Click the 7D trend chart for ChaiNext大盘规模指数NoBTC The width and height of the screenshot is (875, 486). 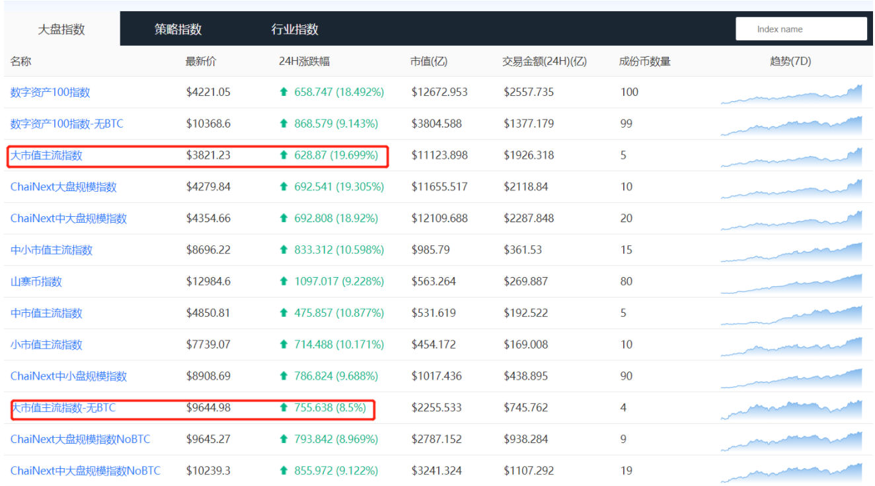point(791,441)
